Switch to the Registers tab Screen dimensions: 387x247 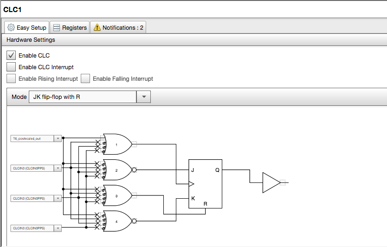pos(69,28)
